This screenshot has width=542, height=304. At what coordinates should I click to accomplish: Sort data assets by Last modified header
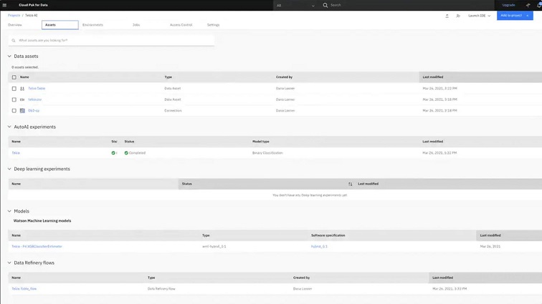(433, 77)
